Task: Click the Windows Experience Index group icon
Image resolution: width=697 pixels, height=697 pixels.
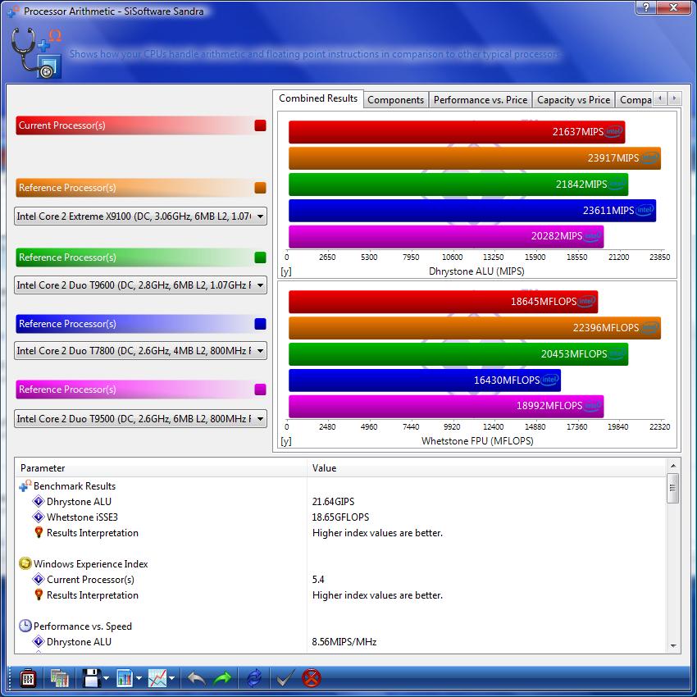Action: [x=25, y=563]
